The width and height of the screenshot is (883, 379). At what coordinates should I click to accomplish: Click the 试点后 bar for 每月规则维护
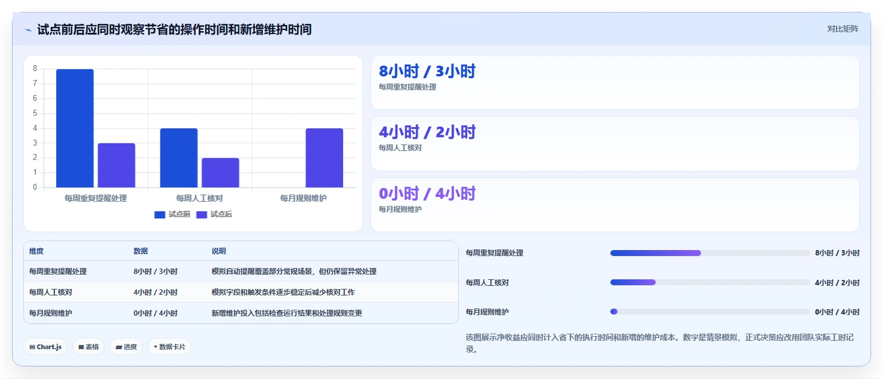(324, 158)
